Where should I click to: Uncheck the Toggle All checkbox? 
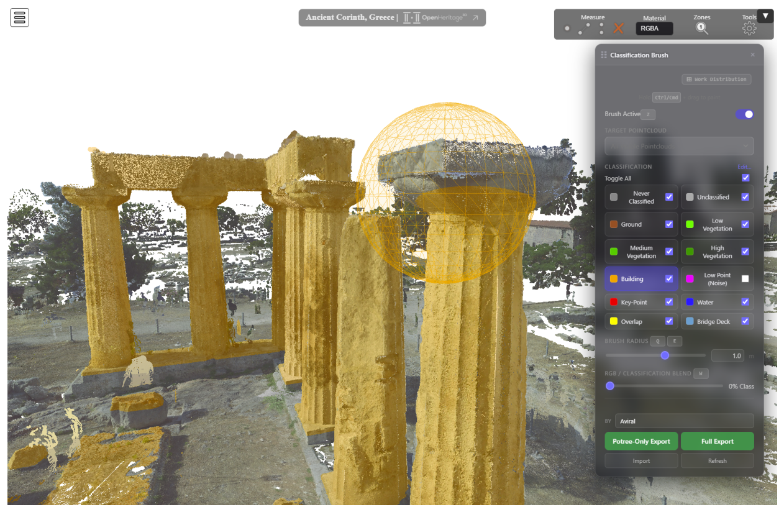[x=745, y=178]
